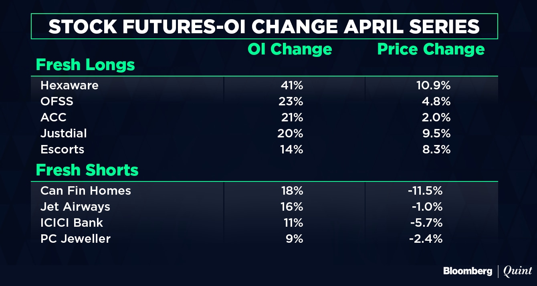Select the Fresh Longs section heading
The width and height of the screenshot is (537, 286).
[85, 64]
